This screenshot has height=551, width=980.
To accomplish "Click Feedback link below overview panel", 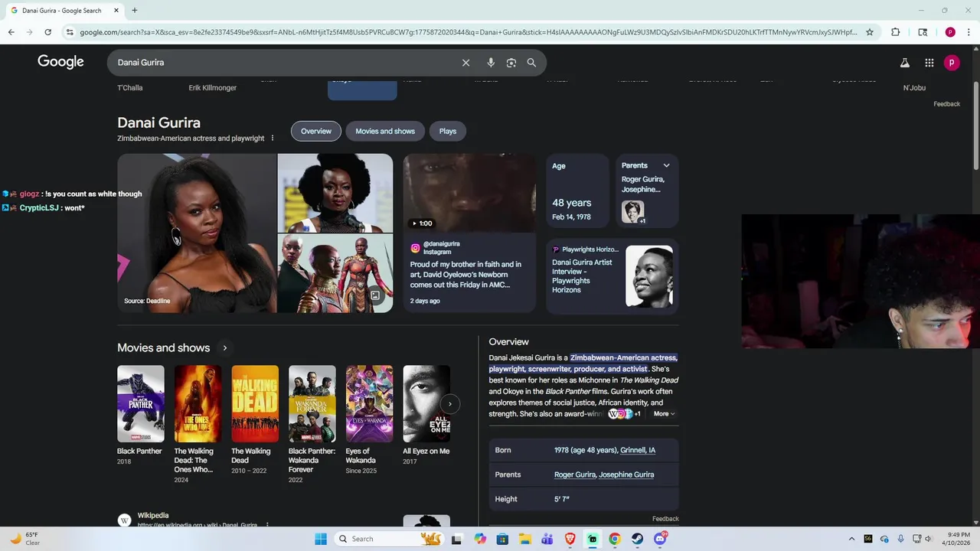I will (665, 519).
